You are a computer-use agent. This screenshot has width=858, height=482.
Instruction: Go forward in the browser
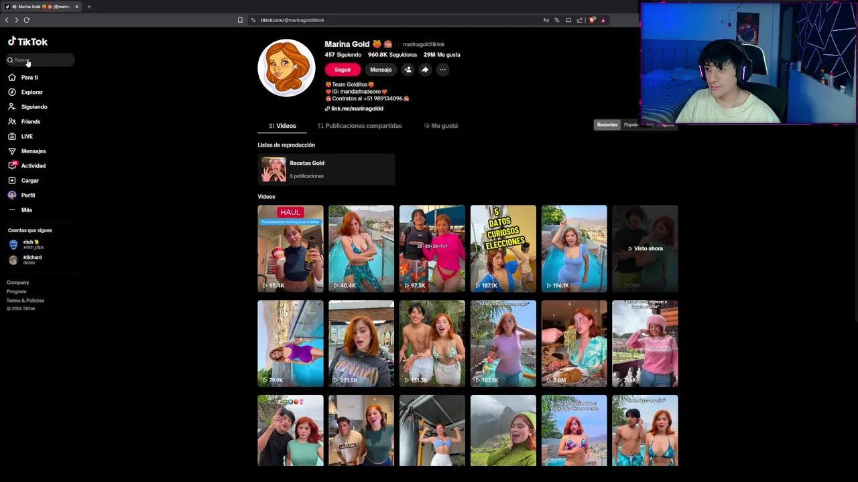point(17,20)
